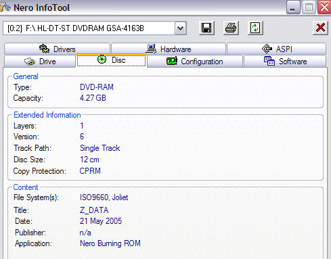Image resolution: width=331 pixels, height=259 pixels.
Task: Click the Save floppy disk icon
Action: click(x=206, y=28)
